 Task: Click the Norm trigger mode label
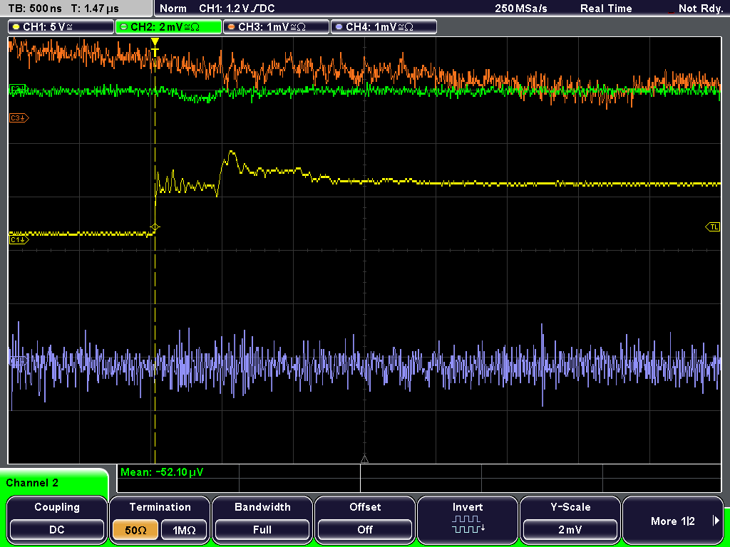pyautogui.click(x=173, y=9)
